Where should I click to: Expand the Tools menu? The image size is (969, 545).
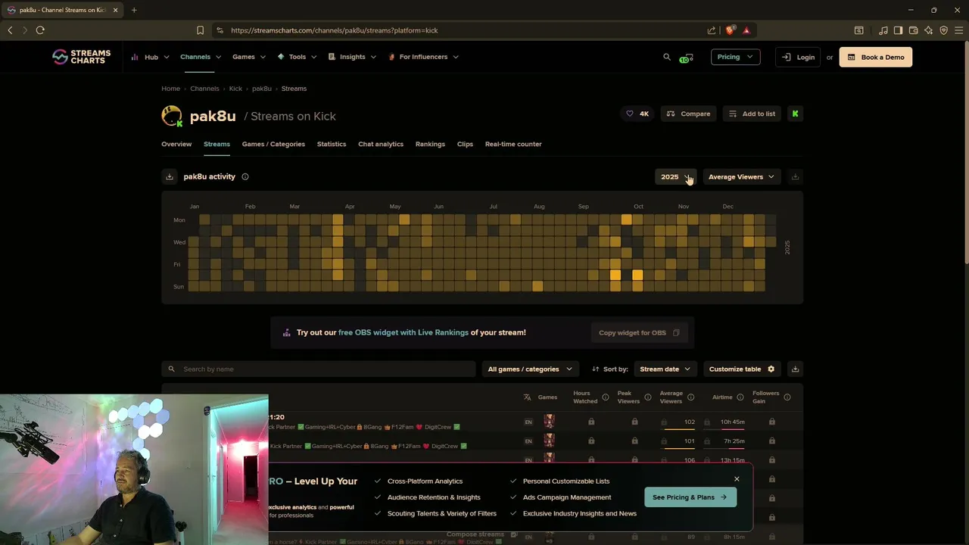297,57
